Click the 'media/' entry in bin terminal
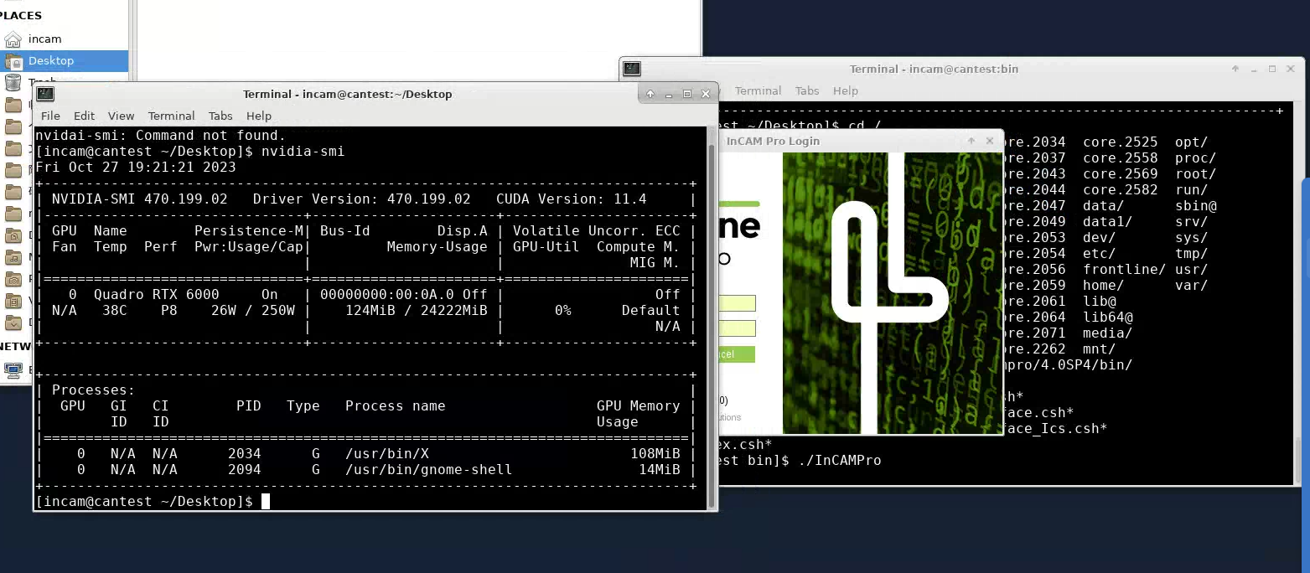Viewport: 1310px width, 573px height. (x=1107, y=333)
